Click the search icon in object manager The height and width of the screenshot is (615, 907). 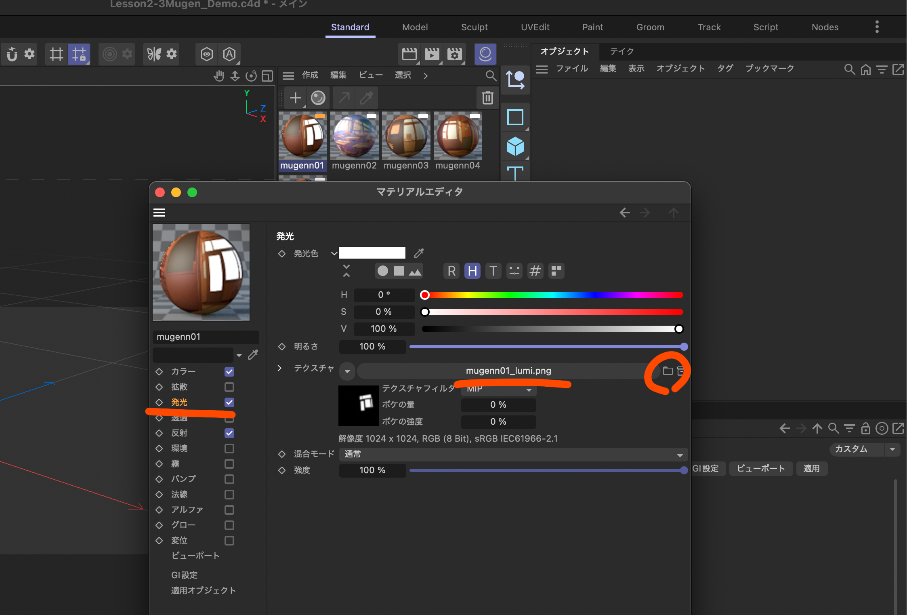pos(849,70)
